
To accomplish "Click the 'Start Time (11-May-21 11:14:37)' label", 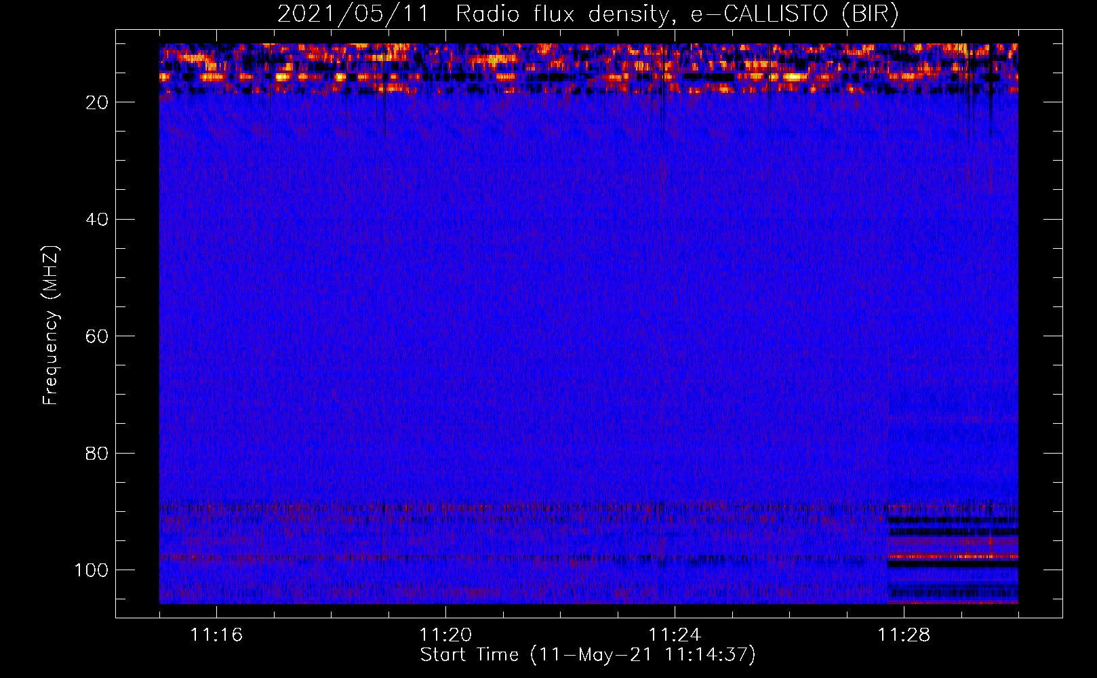I will [x=588, y=655].
